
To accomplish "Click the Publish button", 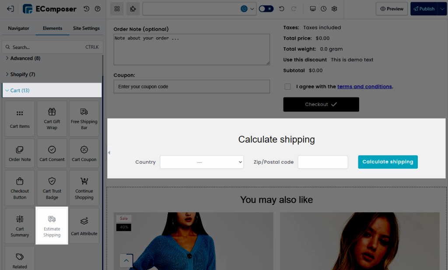I will click(424, 9).
